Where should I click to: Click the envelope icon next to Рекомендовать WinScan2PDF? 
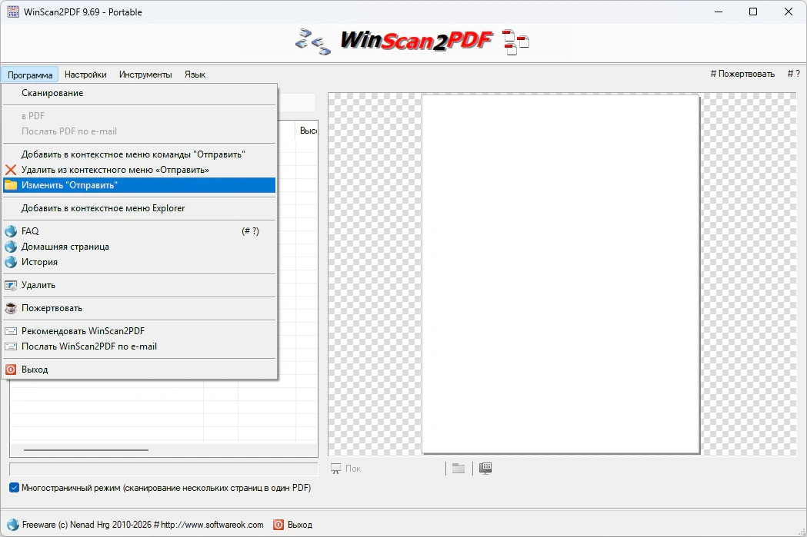[11, 331]
